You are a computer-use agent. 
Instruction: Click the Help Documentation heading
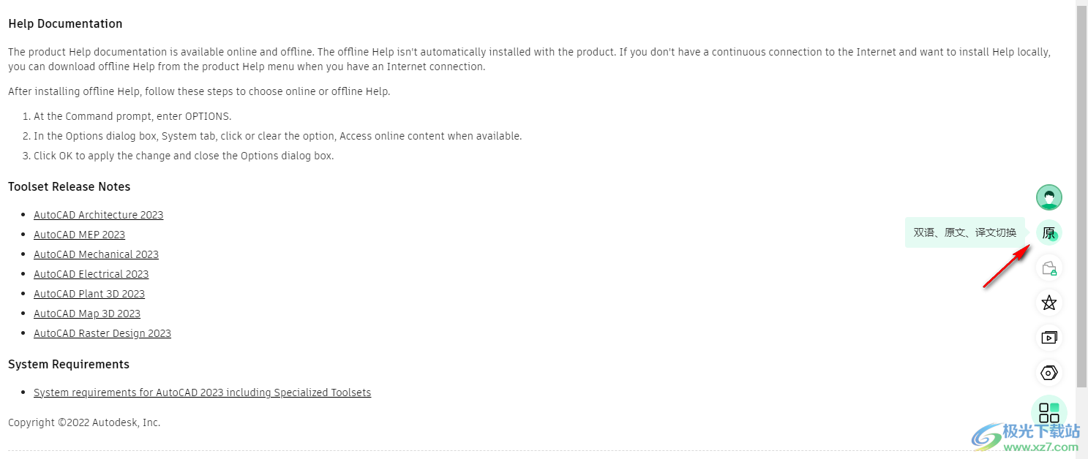(x=65, y=23)
